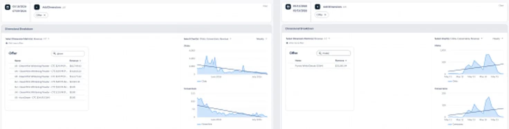
Task: Open Select Charts dropdown in left dashboard
Action: 207,39
